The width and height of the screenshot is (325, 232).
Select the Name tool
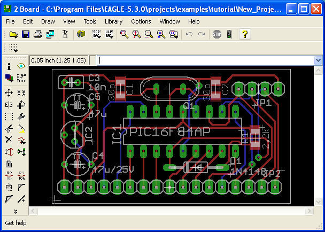pyautogui.click(x=9, y=176)
